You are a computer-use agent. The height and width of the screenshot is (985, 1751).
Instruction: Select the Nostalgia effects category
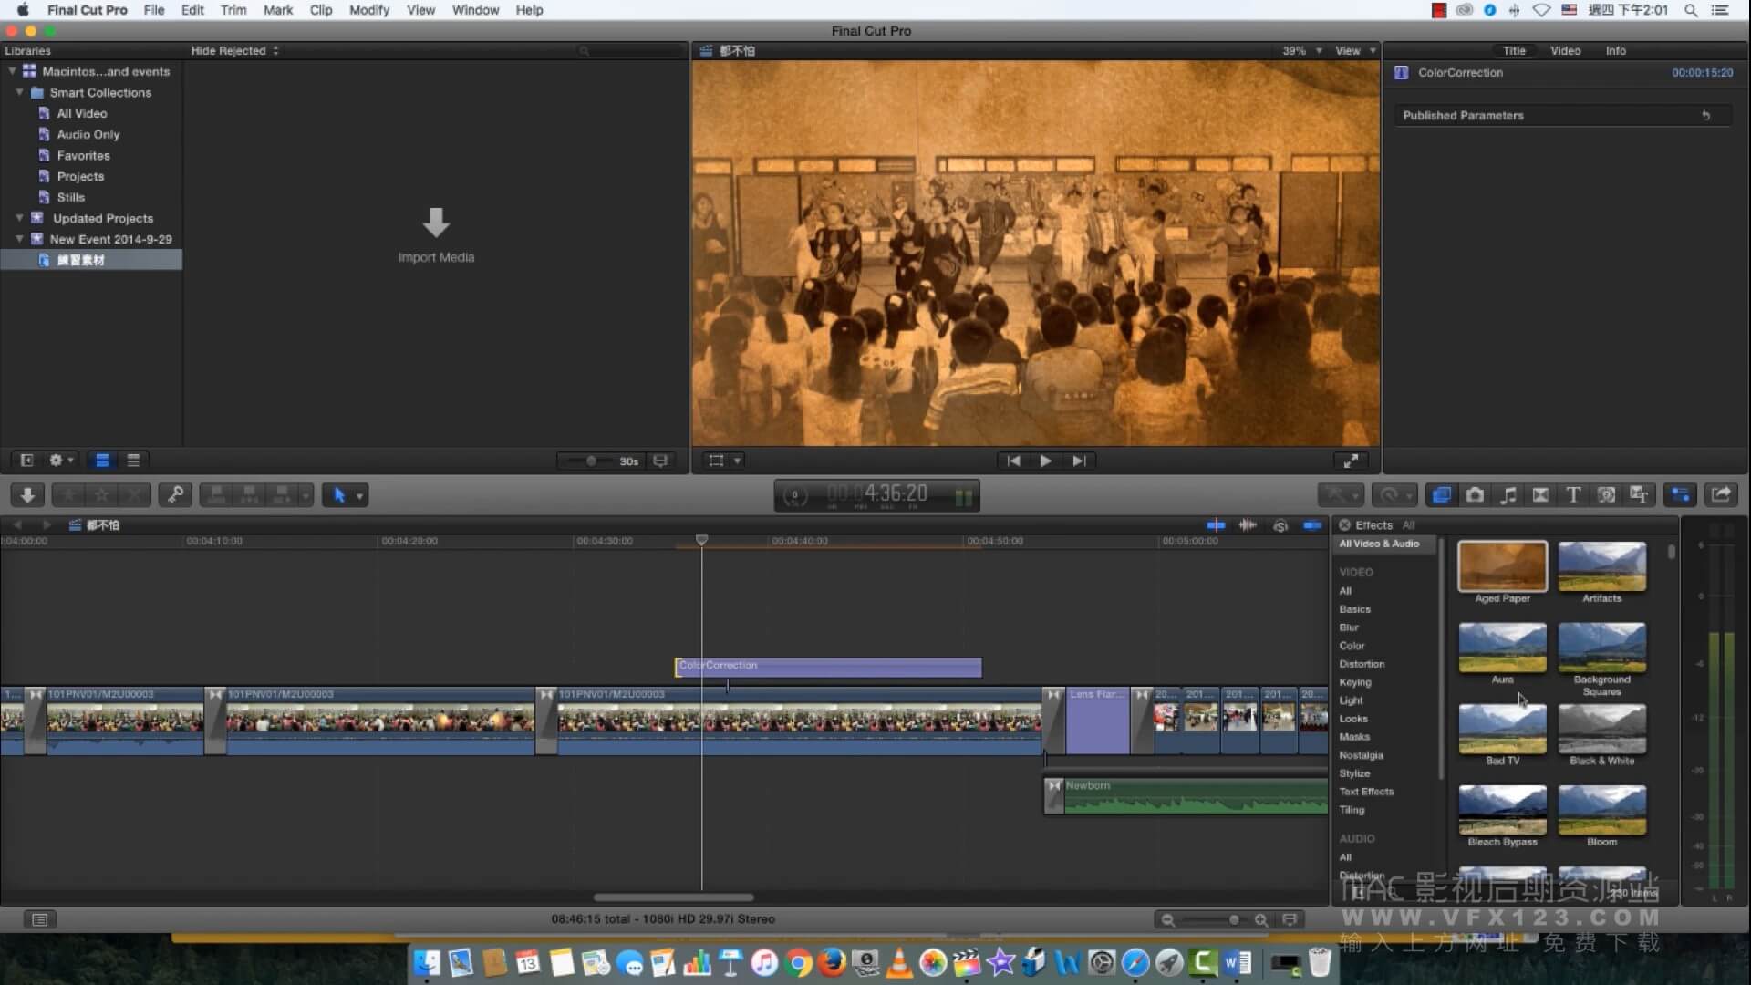click(1361, 755)
